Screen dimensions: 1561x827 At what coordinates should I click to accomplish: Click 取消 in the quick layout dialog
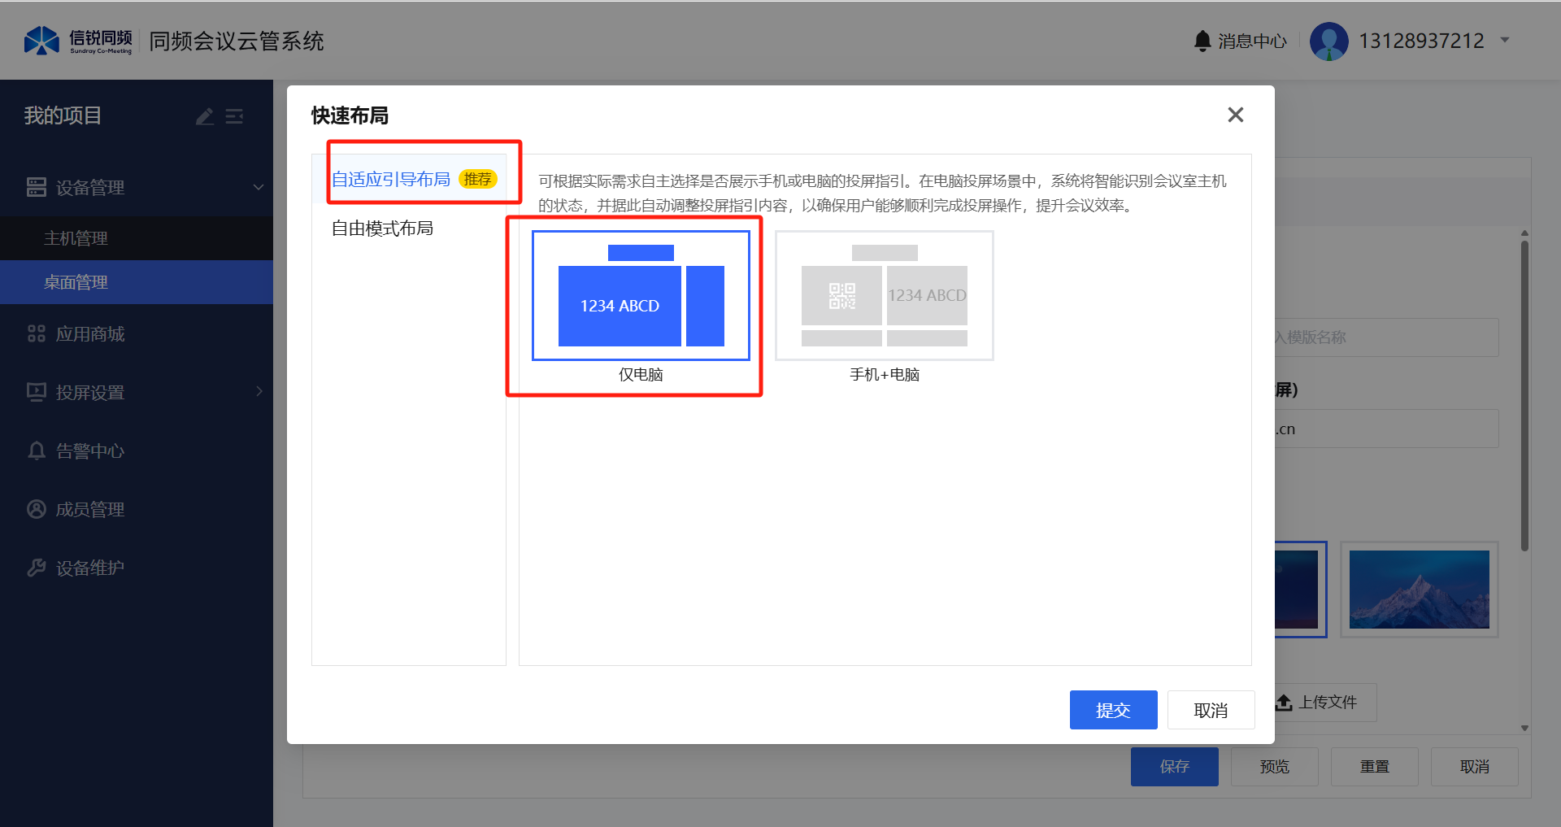point(1210,710)
